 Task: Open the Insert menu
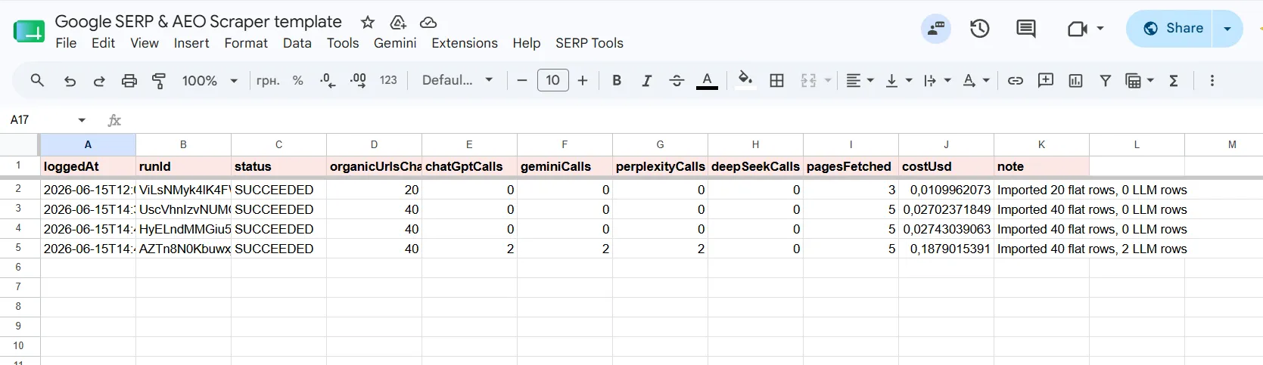[x=191, y=43]
